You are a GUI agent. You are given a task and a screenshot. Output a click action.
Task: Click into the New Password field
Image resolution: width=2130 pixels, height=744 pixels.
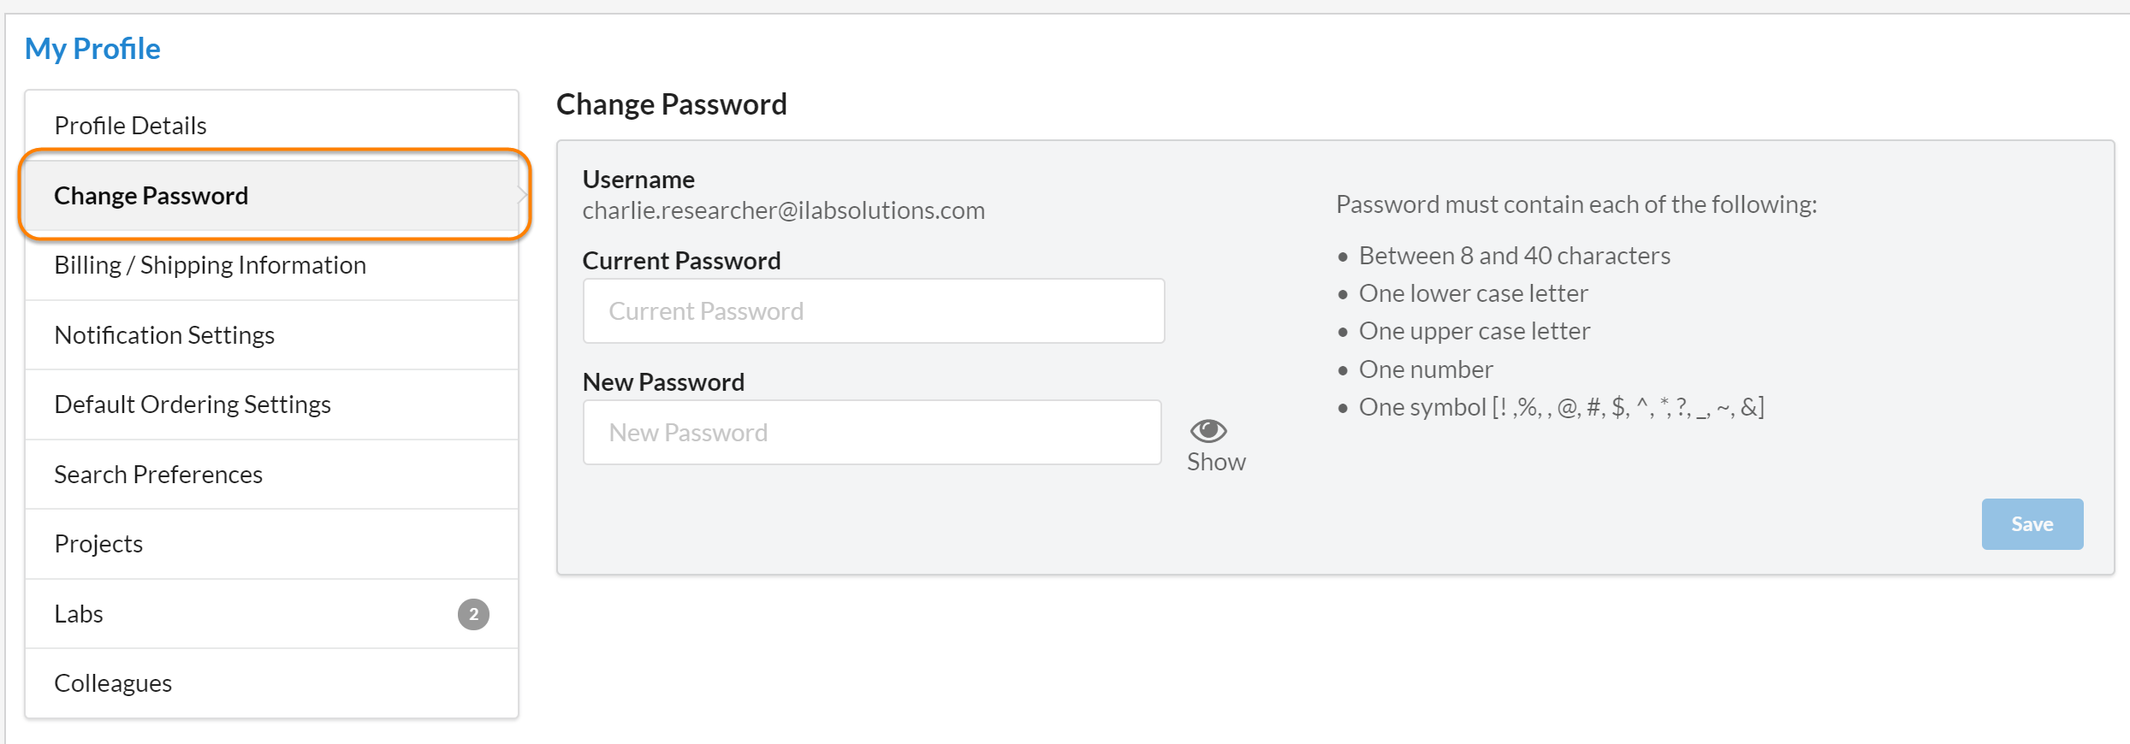coord(871,433)
